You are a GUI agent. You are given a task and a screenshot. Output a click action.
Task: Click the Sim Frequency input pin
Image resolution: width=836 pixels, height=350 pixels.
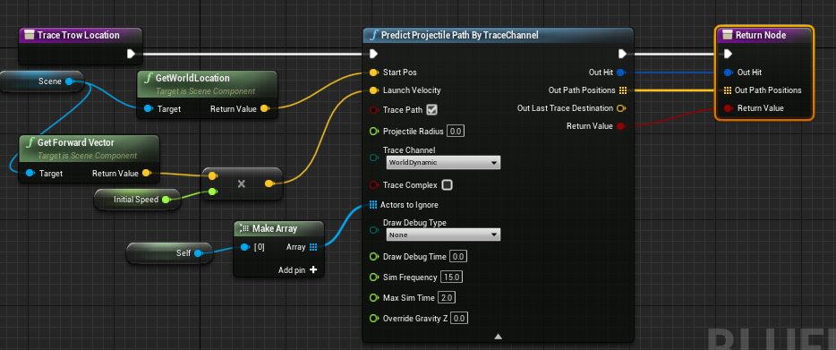(x=374, y=277)
